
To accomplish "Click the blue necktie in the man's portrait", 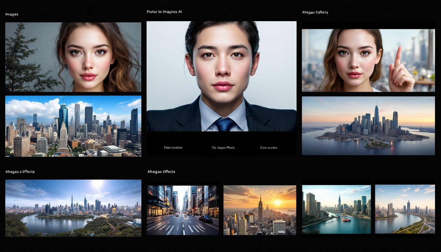I will 224,124.
